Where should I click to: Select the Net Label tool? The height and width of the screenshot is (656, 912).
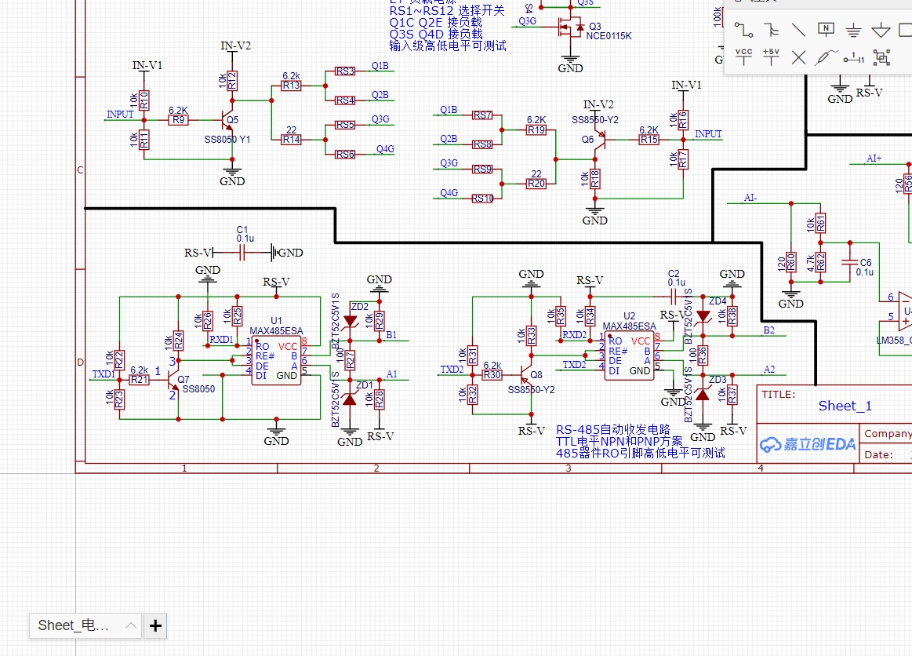826,30
